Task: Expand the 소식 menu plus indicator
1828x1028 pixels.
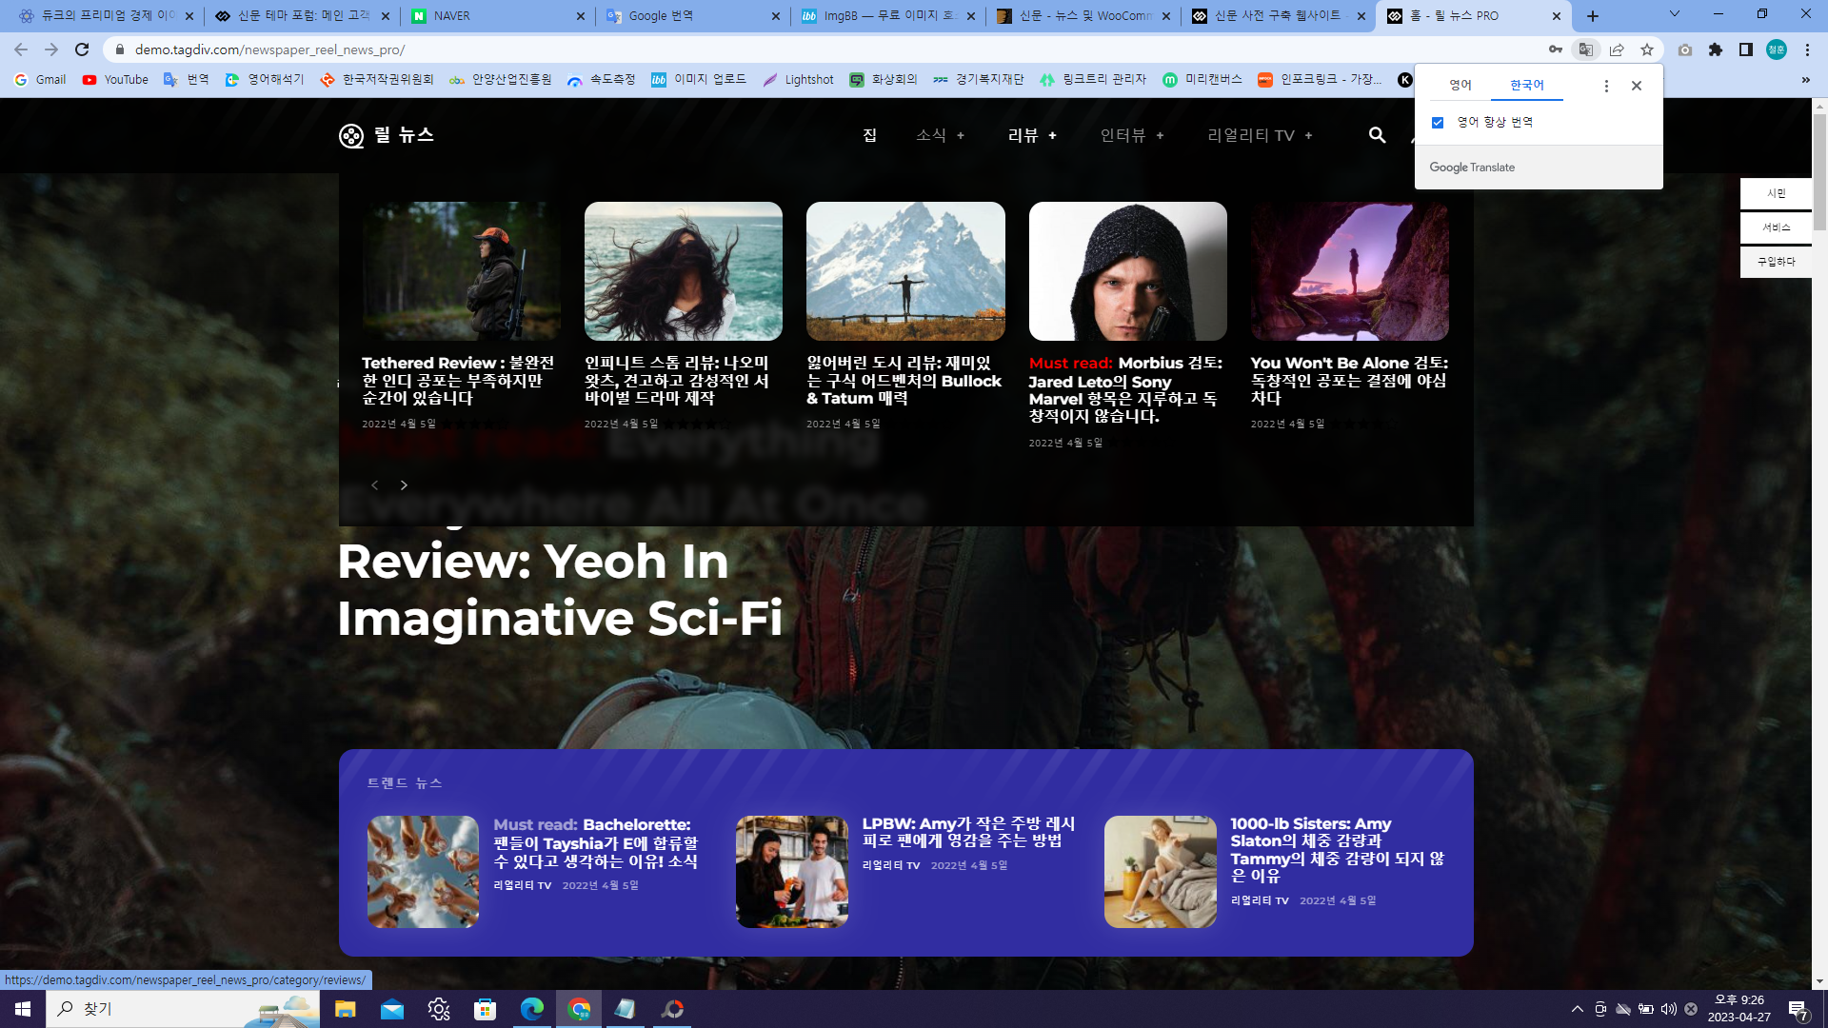Action: coord(961,136)
